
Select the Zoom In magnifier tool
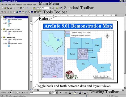point(2,12)
